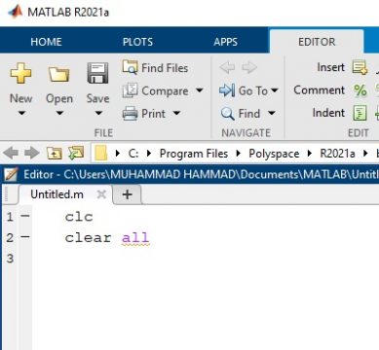Click the Comment percent icon
This screenshot has width=379, height=350.
(360, 90)
